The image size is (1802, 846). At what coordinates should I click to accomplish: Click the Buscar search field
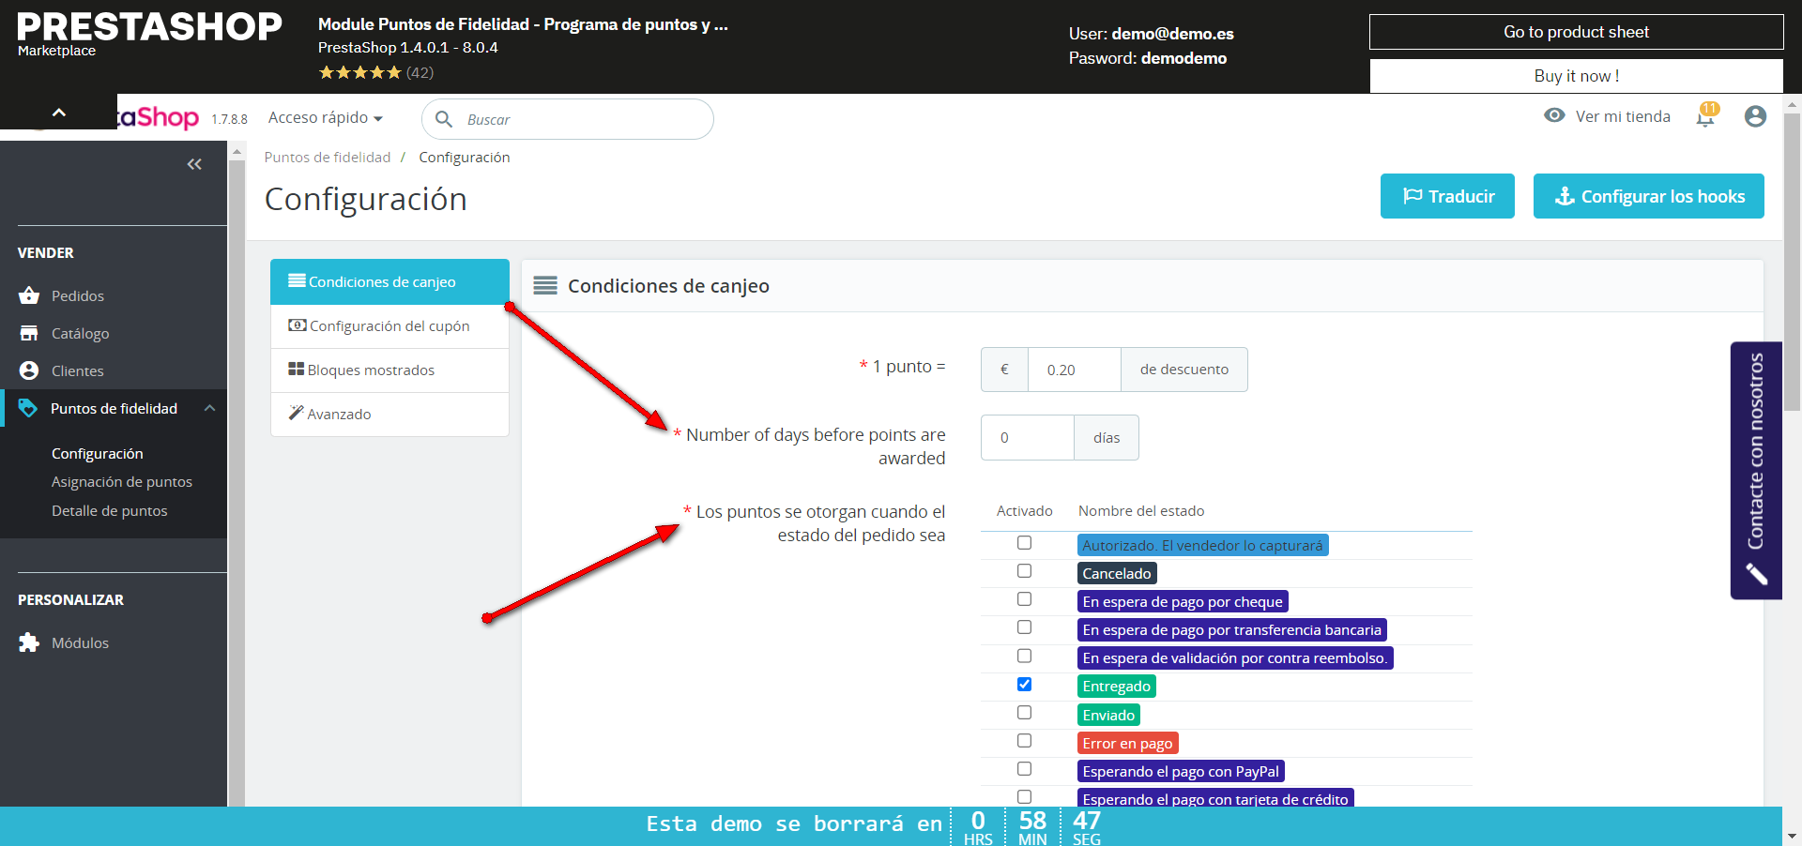[x=568, y=119]
